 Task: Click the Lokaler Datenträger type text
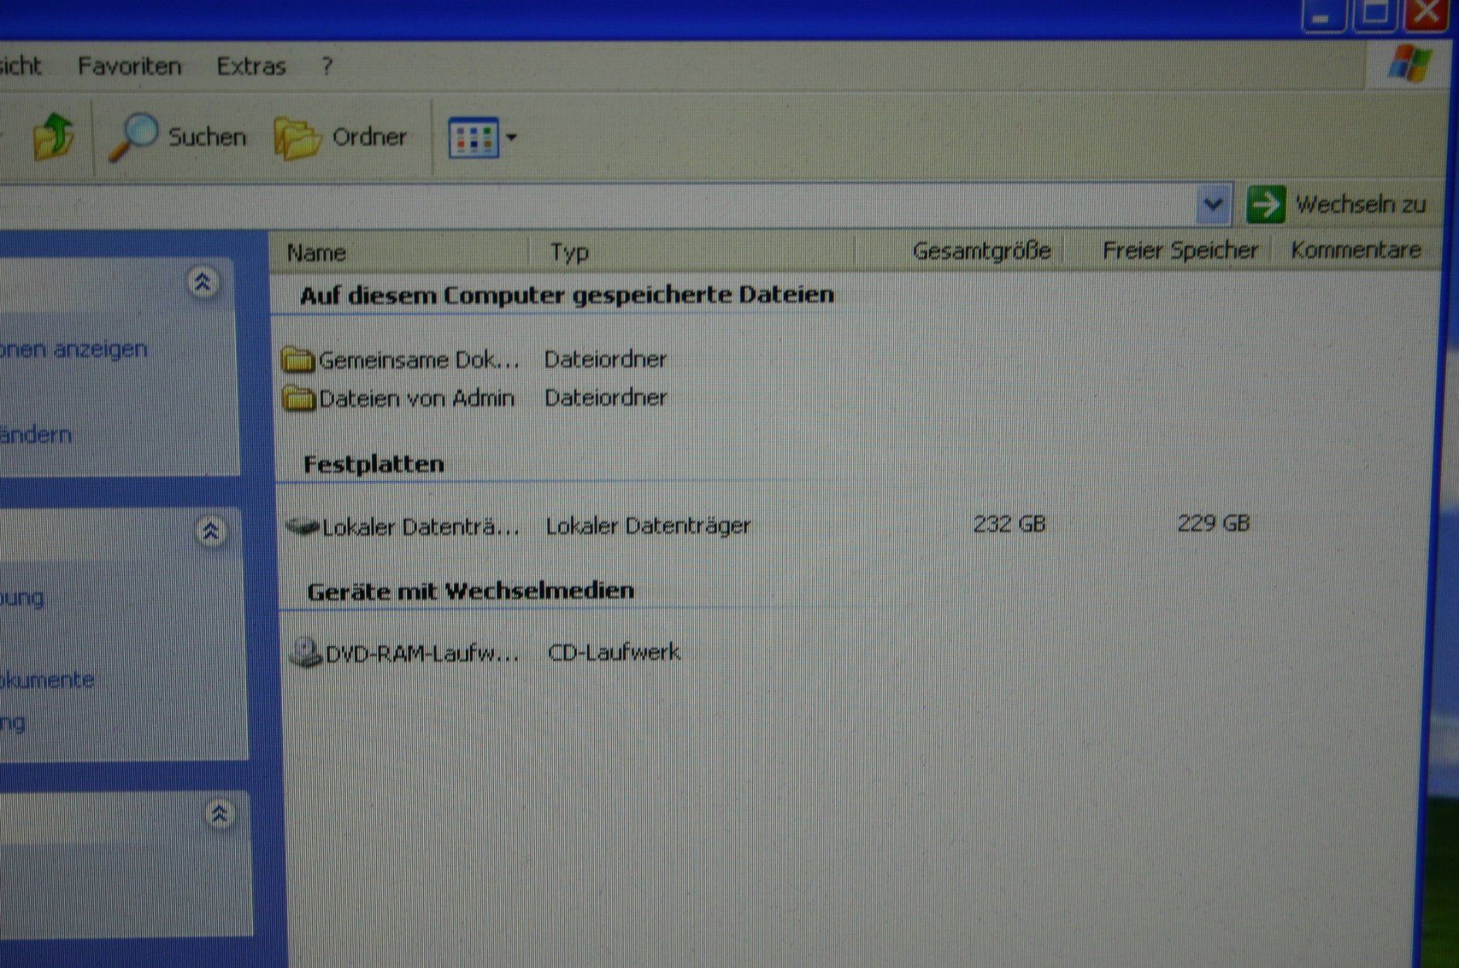[648, 526]
